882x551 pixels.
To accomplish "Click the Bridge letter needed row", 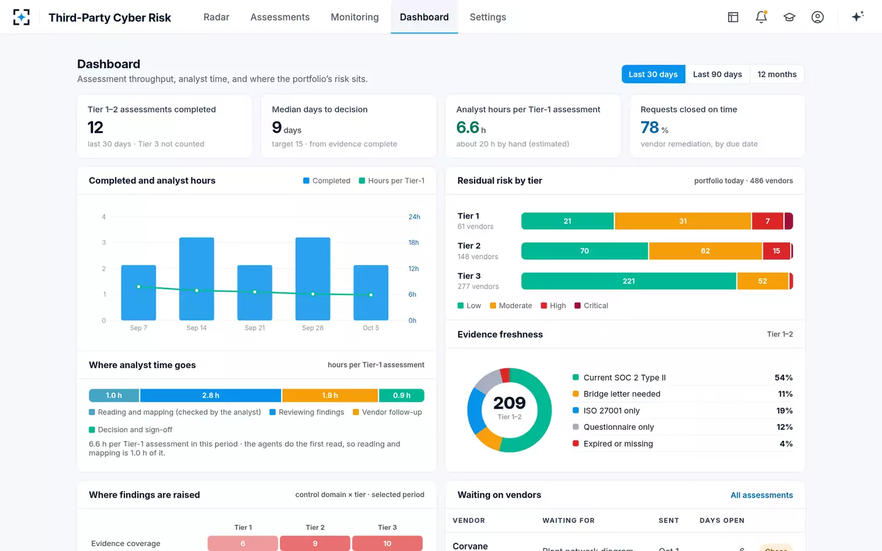I will coord(682,394).
